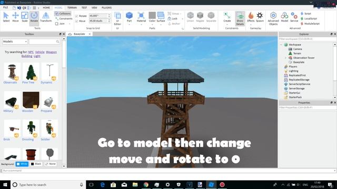Open the UI Editor
Screen dimensions: 337x189
(117, 19)
